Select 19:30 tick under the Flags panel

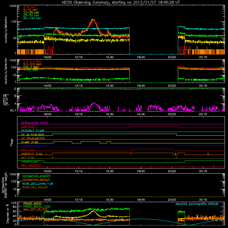[110, 171]
